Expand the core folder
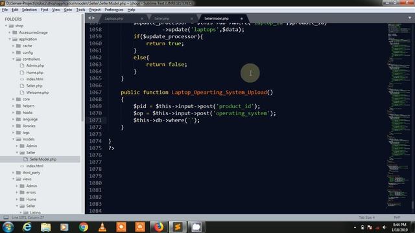 pos(13,99)
